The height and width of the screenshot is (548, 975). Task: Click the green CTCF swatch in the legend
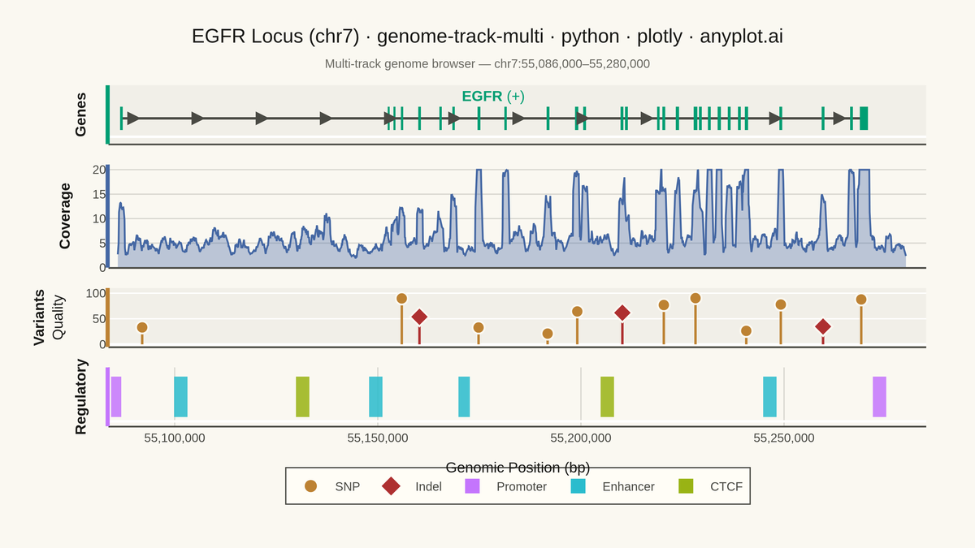[x=686, y=486]
